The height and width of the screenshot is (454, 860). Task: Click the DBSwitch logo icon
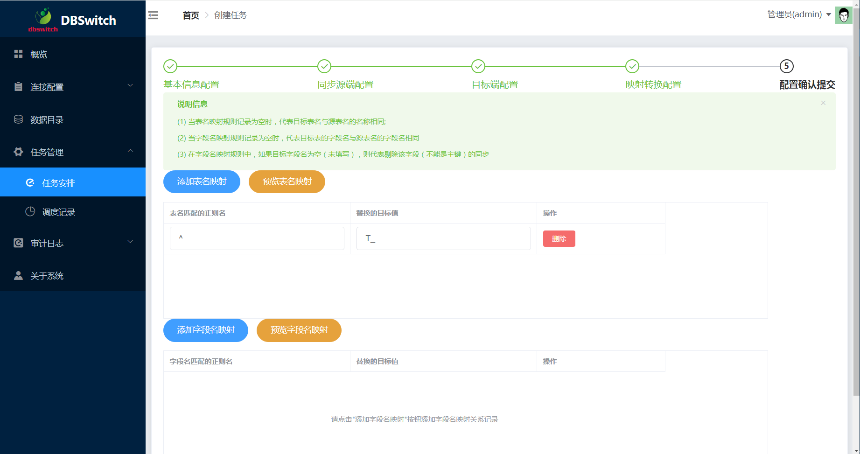point(43,18)
